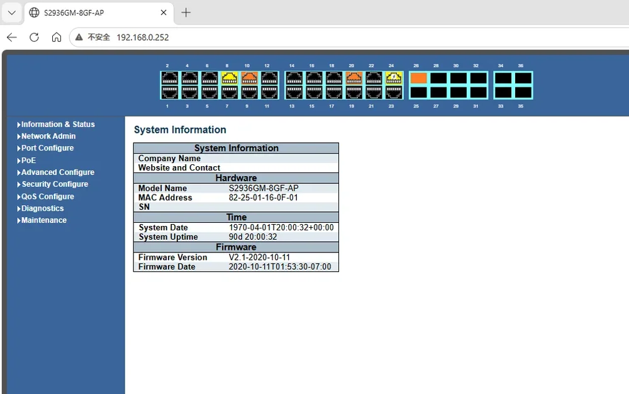Select port 7 RJ45 icon
This screenshot has height=394, width=629.
(x=230, y=92)
